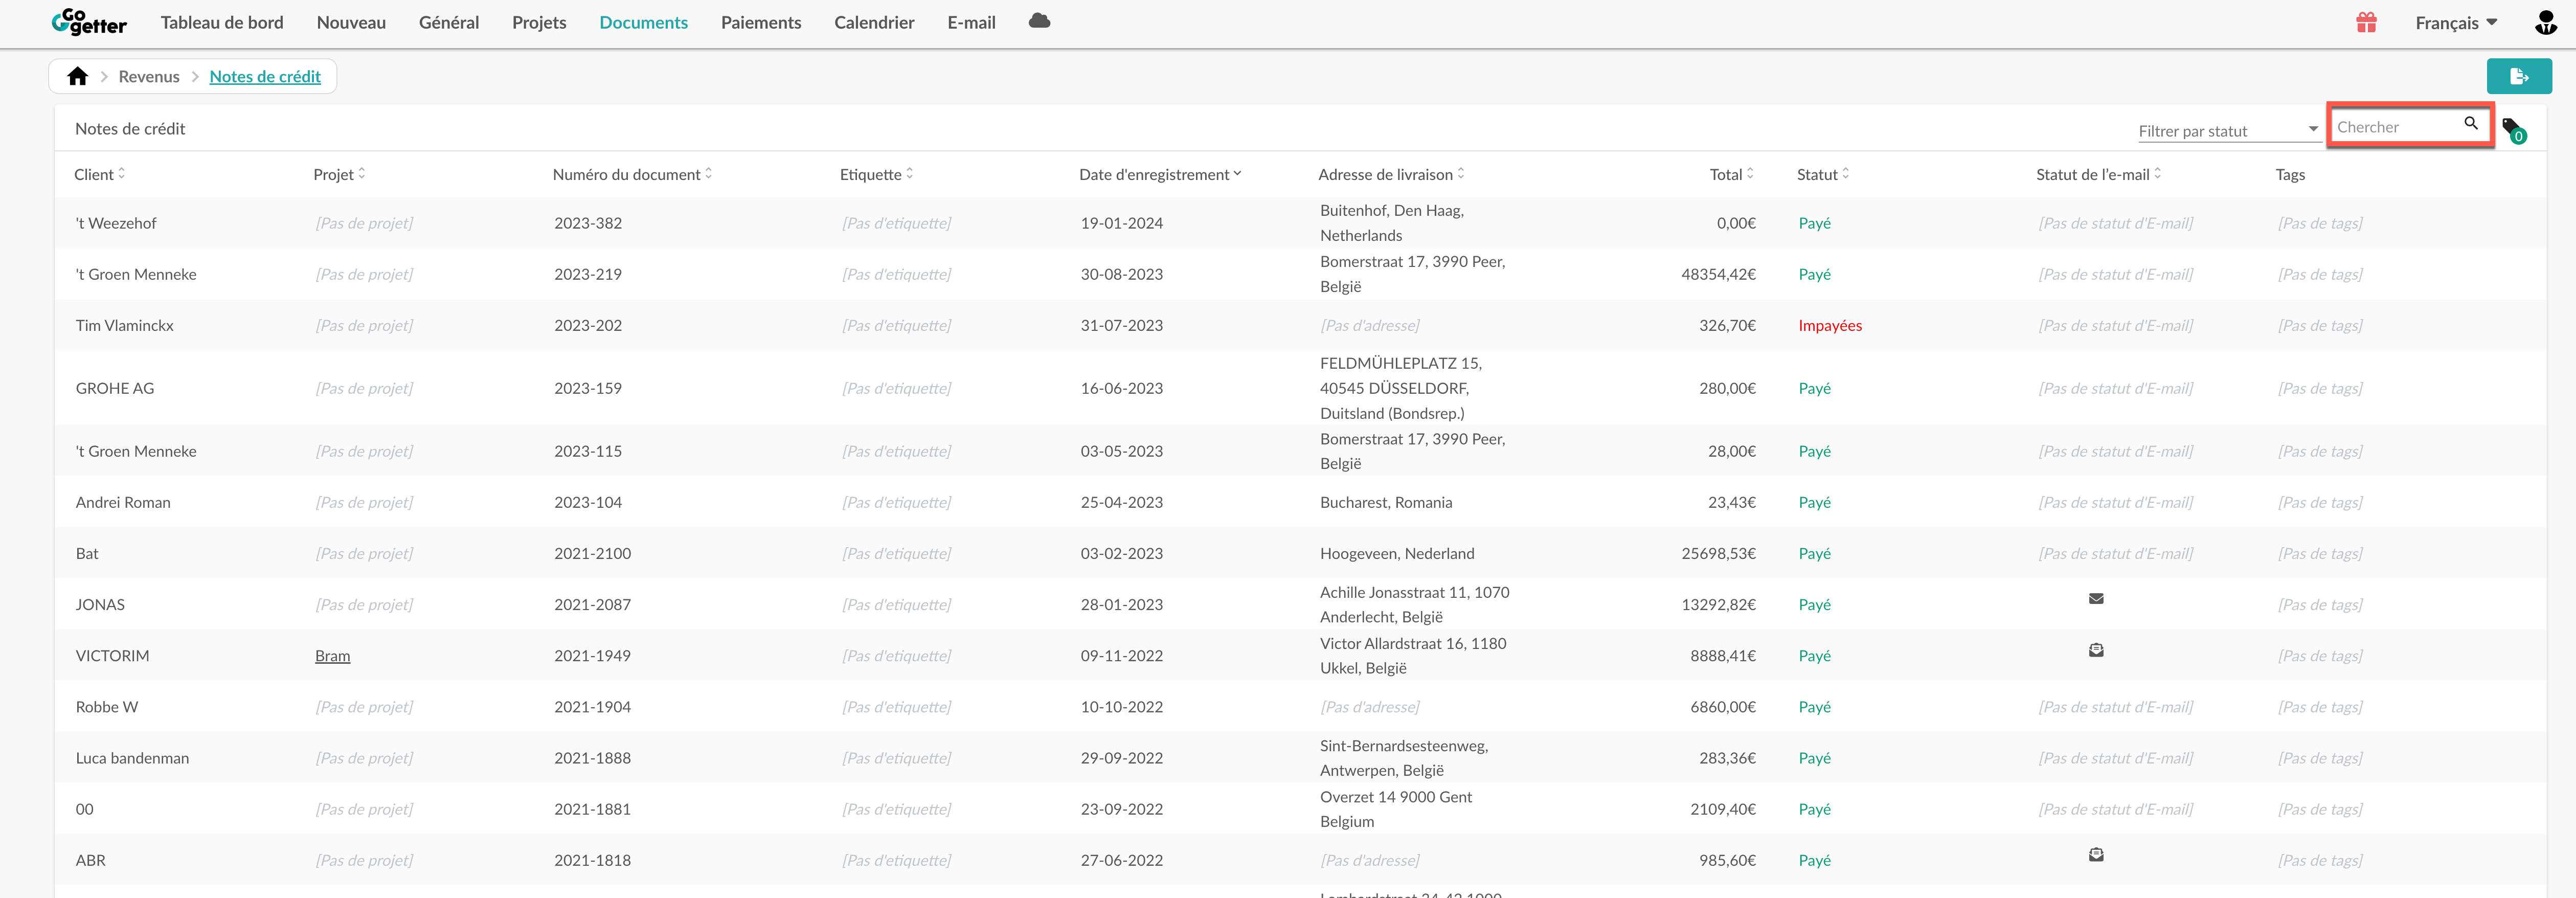Click the VICTORIM row e-mail opened icon
2576x898 pixels.
(x=2096, y=650)
